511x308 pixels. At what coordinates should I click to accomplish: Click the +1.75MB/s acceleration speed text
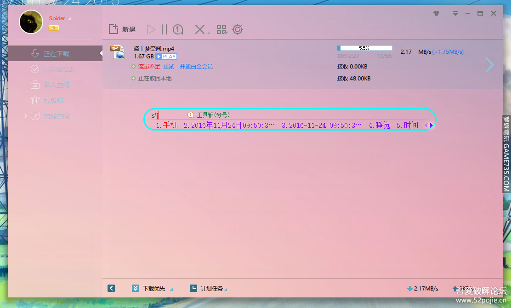coord(448,52)
